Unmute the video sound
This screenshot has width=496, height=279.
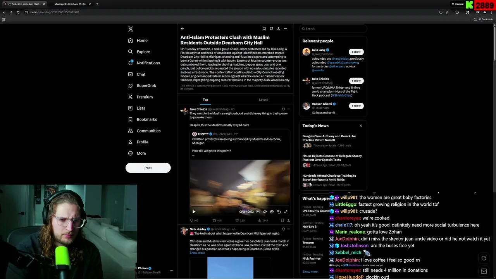coord(265,212)
